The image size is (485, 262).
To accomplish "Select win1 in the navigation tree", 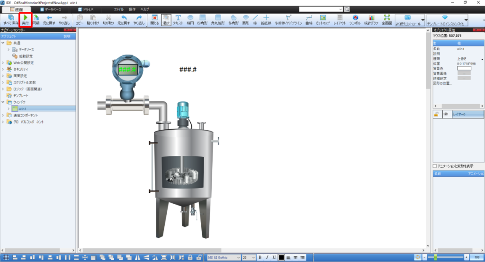I will (22, 108).
